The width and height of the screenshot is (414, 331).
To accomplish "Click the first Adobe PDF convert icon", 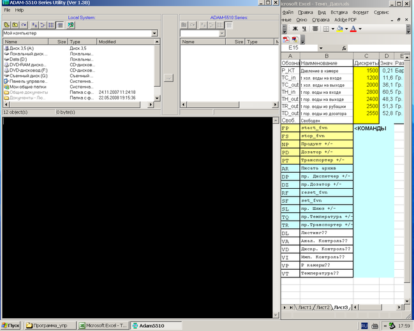I will [286, 39].
